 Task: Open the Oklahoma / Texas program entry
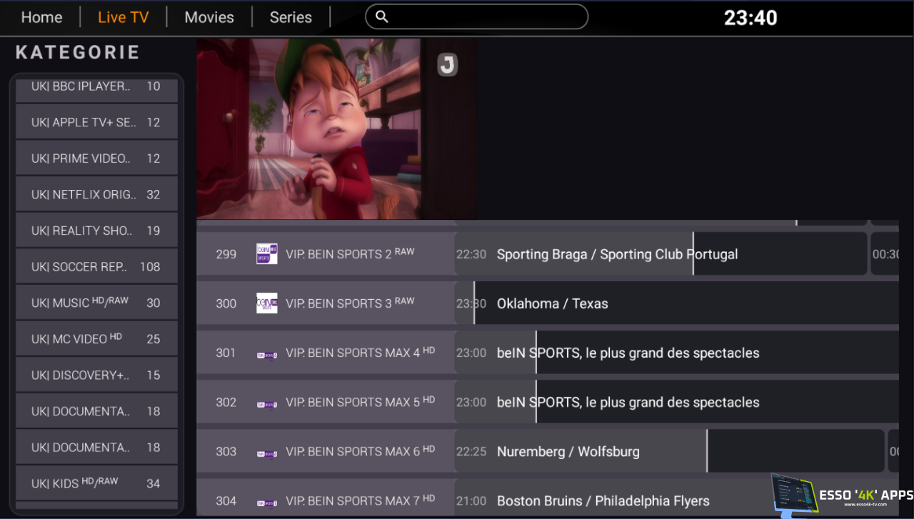click(677, 303)
